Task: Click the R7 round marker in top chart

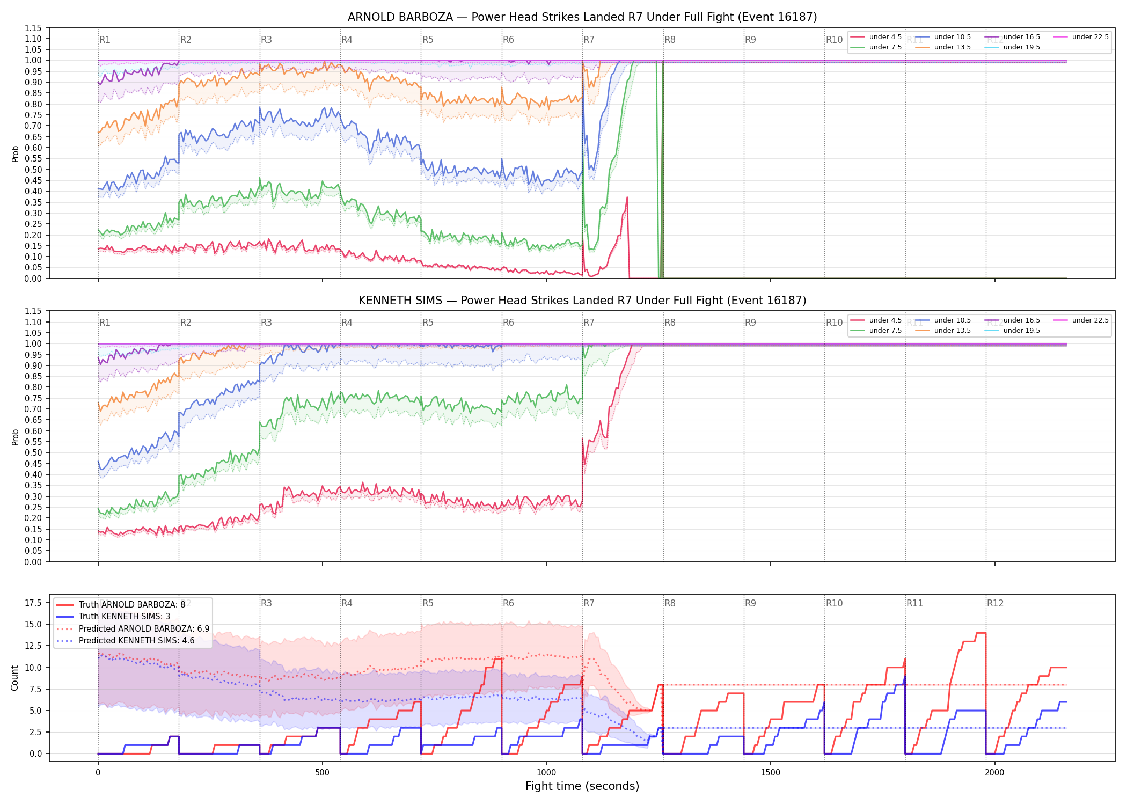Action: click(x=589, y=40)
